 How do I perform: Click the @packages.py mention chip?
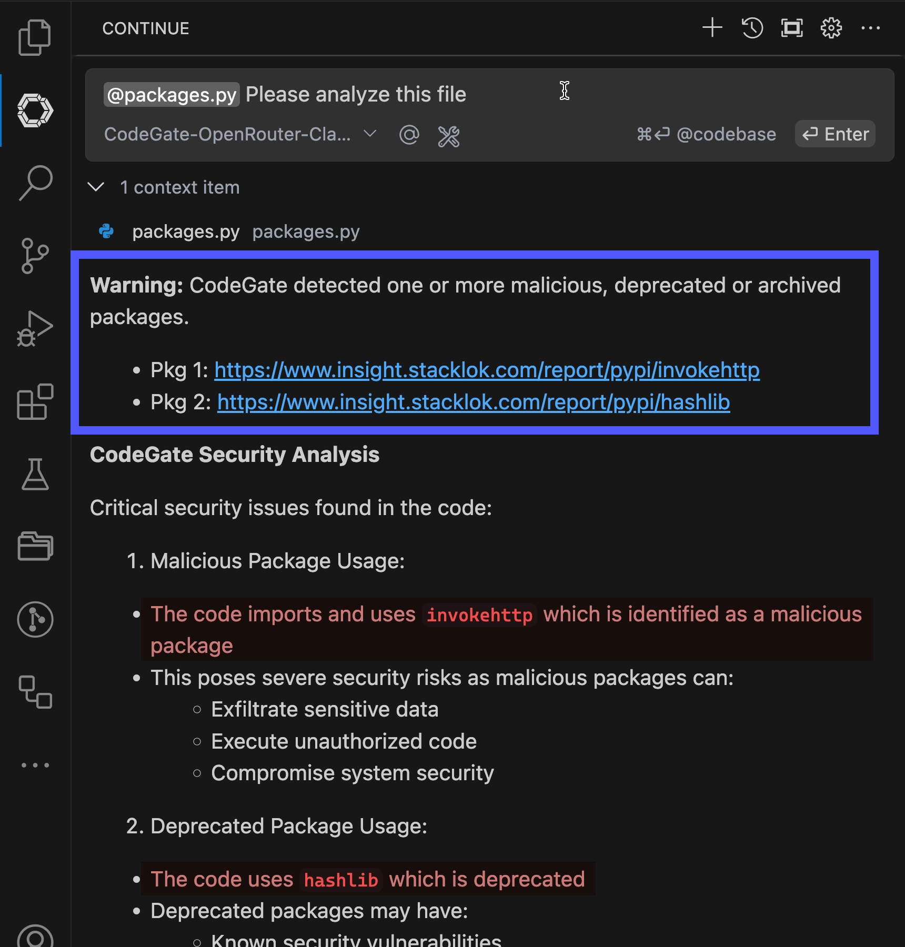tap(172, 95)
